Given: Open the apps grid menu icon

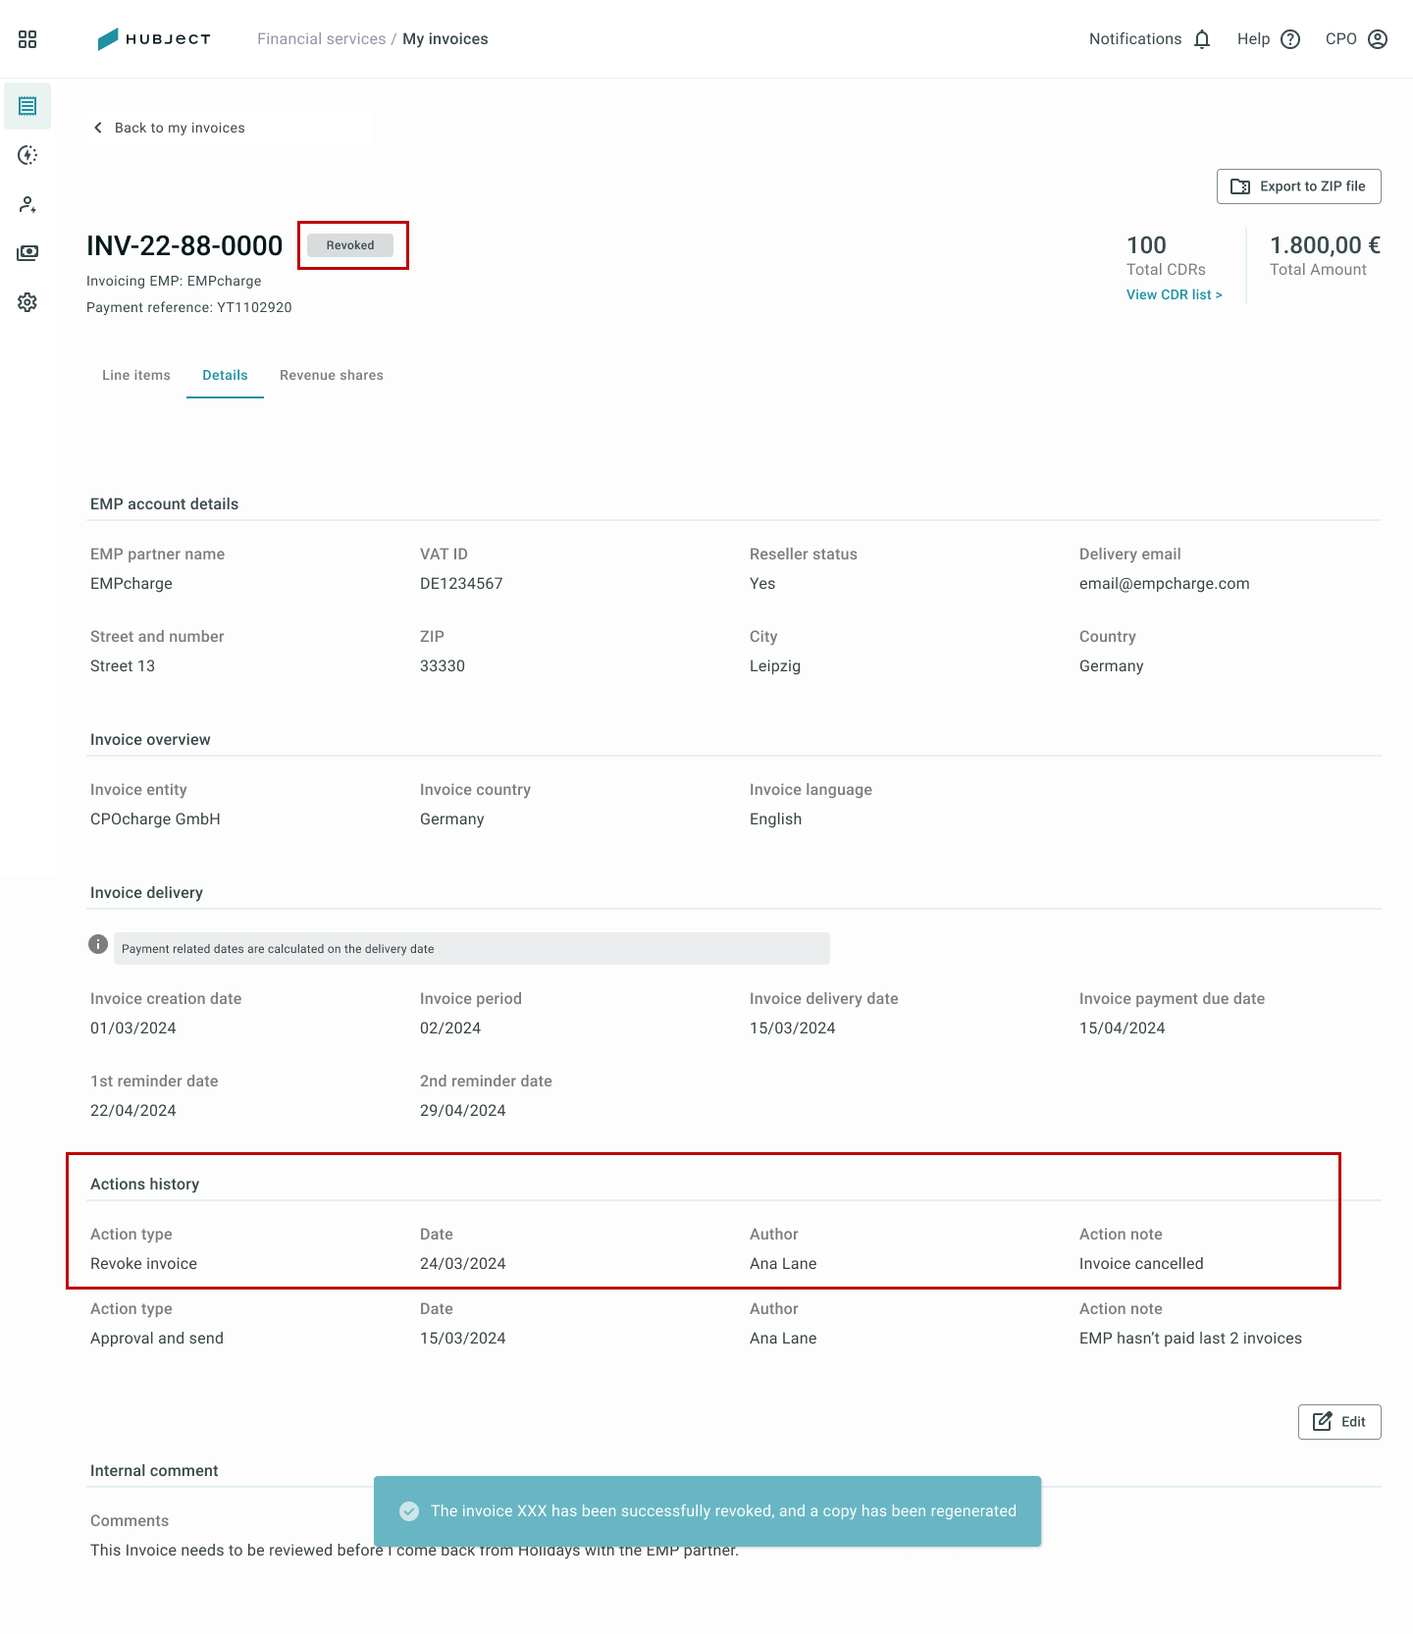Looking at the screenshot, I should tap(27, 39).
